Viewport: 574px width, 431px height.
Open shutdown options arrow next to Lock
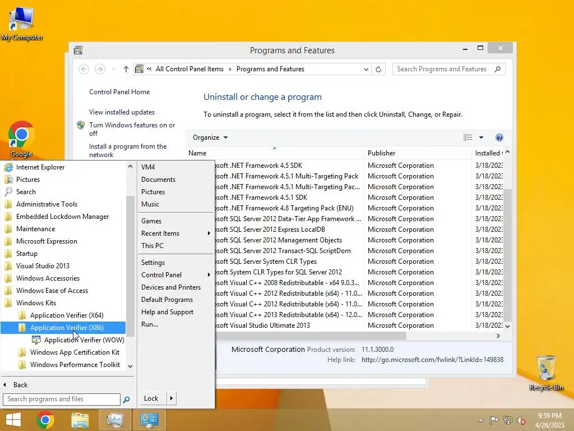[172, 398]
